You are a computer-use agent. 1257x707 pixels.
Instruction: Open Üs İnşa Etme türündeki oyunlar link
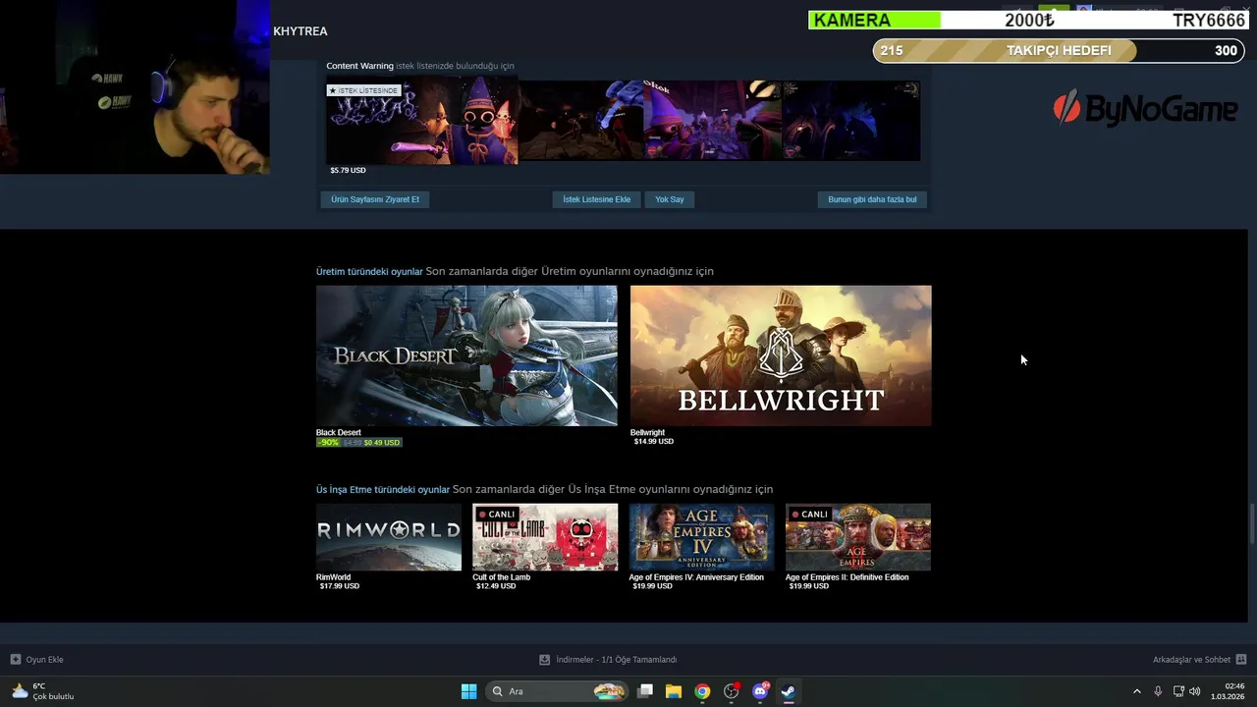point(383,490)
